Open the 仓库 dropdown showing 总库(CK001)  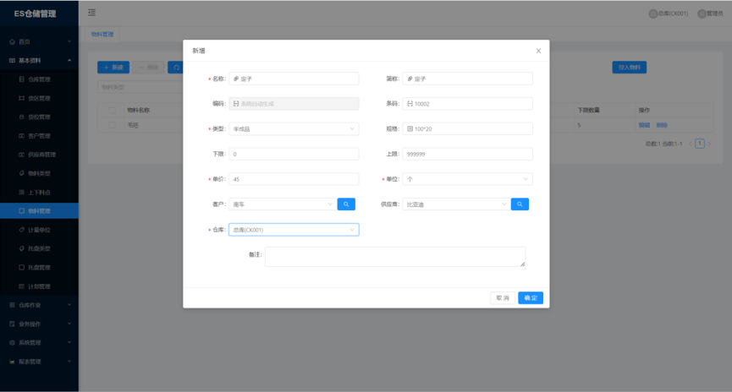[293, 230]
